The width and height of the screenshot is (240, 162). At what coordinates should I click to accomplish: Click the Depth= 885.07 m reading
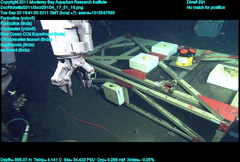pos(16,160)
